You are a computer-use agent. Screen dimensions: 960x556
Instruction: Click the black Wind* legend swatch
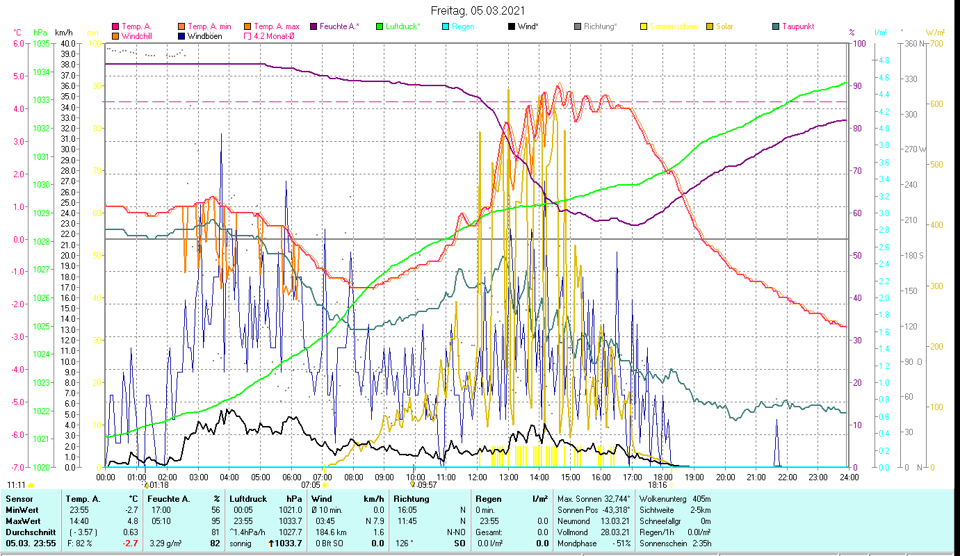tap(512, 26)
